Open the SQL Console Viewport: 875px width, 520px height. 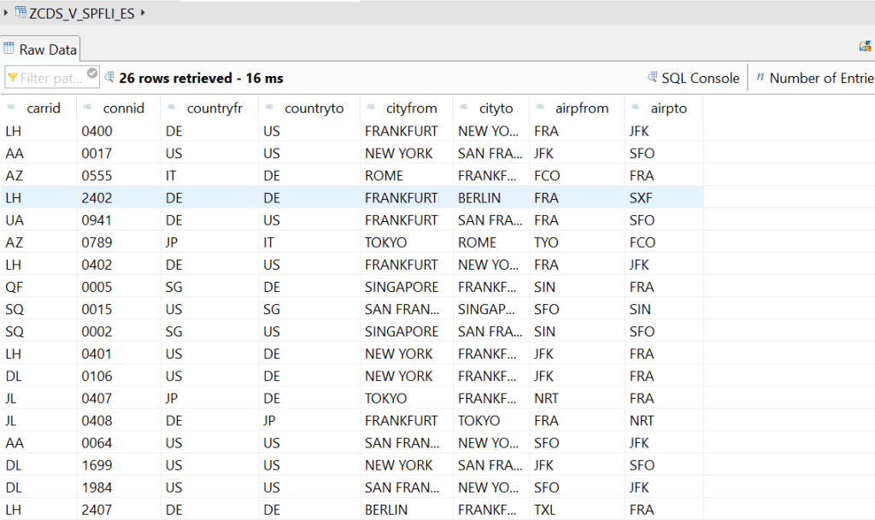(x=693, y=78)
